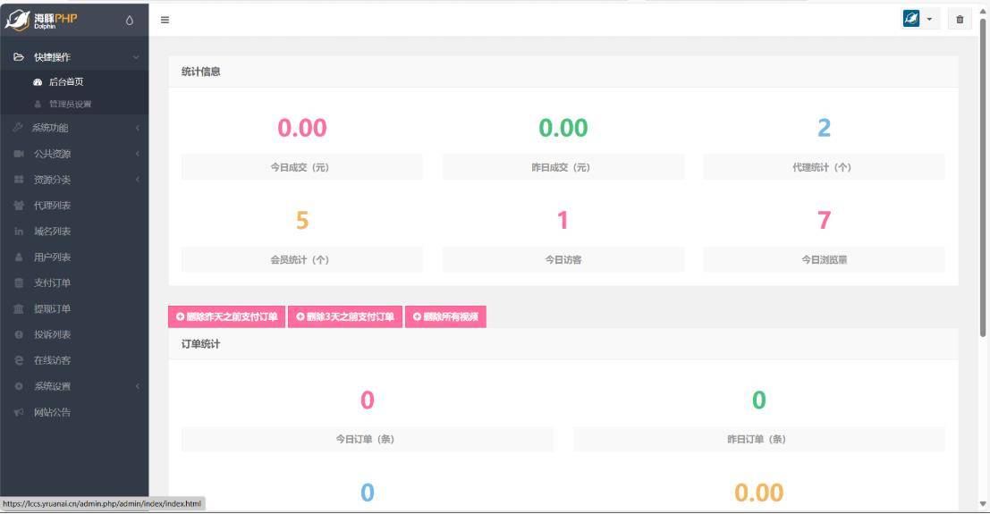Click the 'e' icon beside 在线访客
Viewport: 990px width, 514px height.
point(19,360)
